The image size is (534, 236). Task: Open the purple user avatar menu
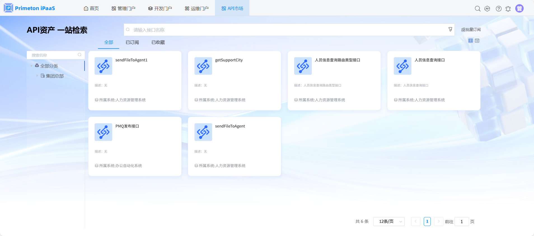[x=519, y=8]
